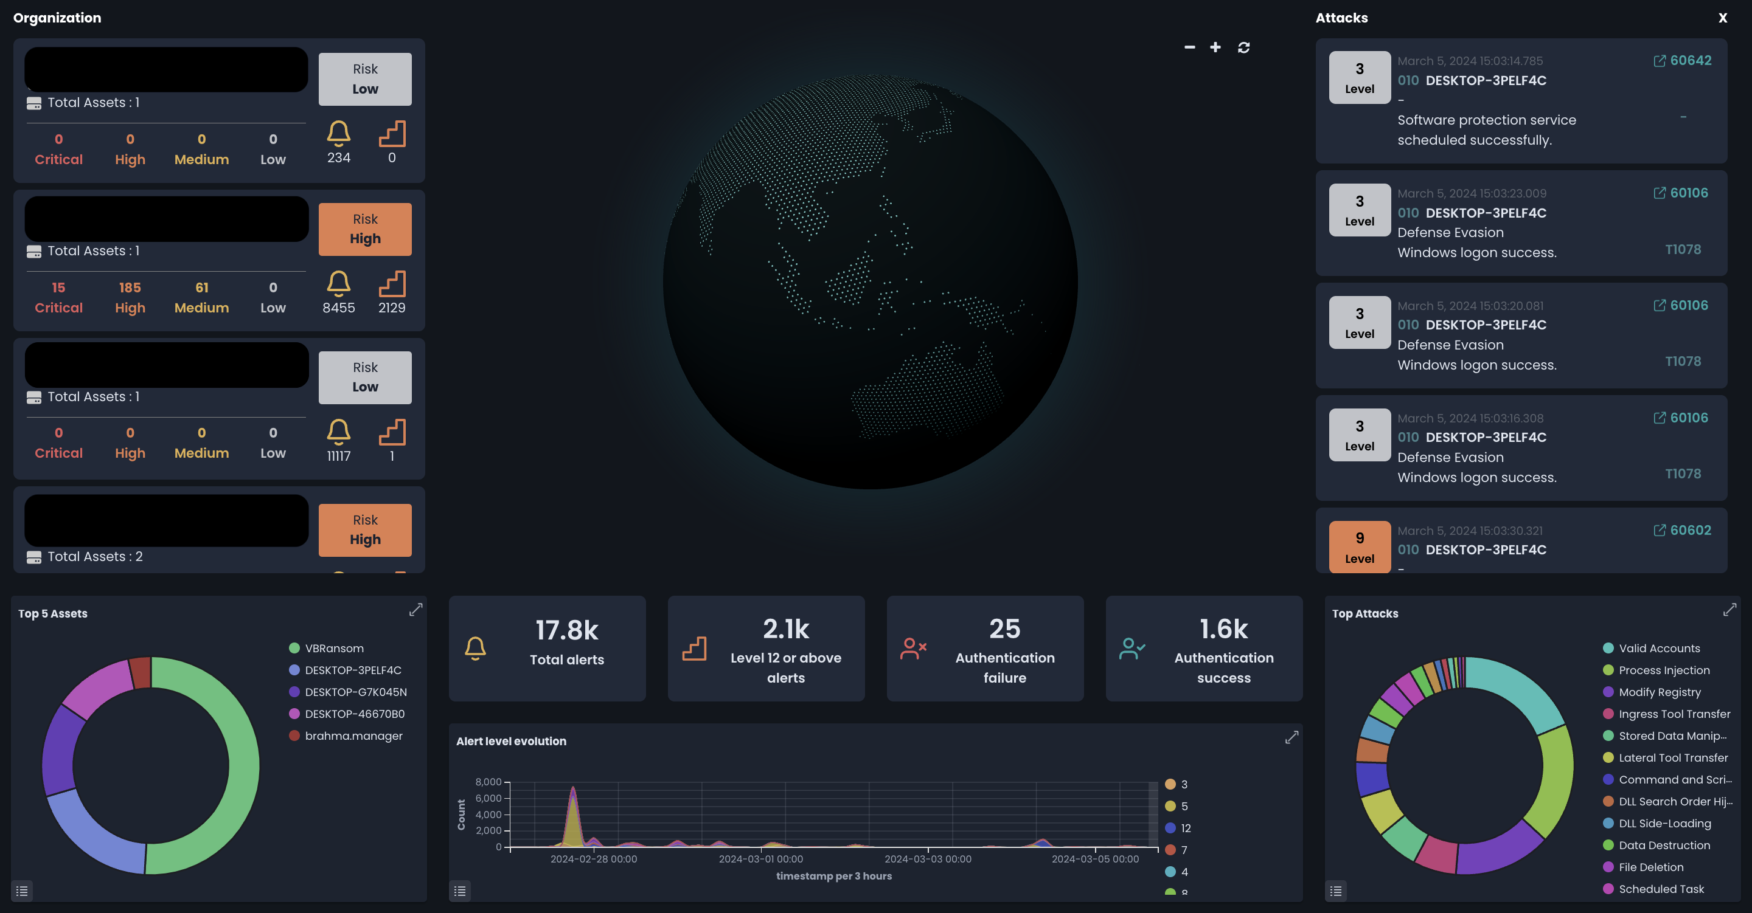1752x913 pixels.
Task: Zoom in on the globe using the plus icon
Action: click(1216, 47)
